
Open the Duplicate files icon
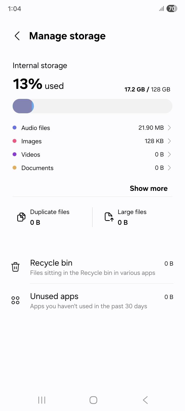21,217
